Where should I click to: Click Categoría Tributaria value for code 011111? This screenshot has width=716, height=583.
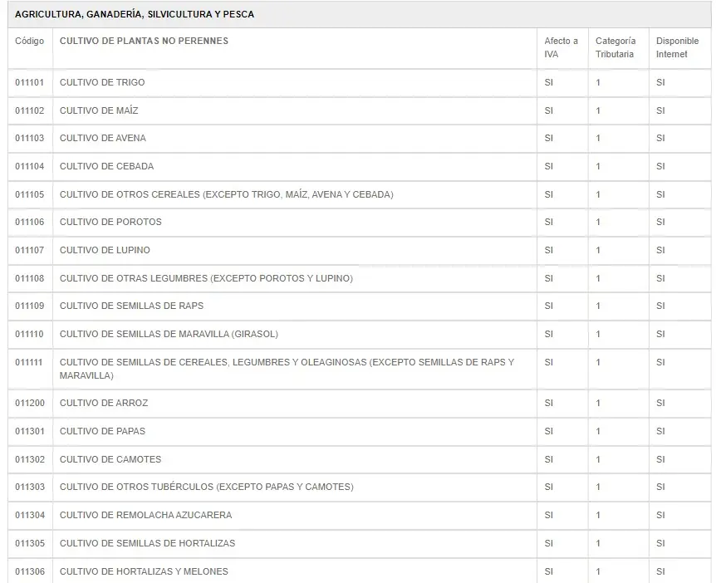(x=598, y=363)
